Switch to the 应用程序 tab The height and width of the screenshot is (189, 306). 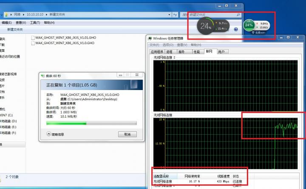point(157,52)
